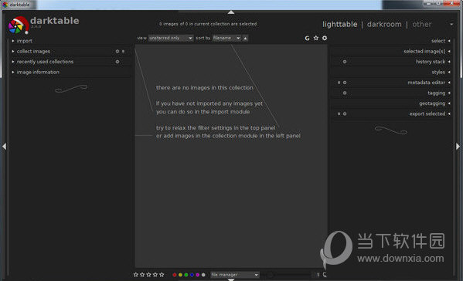Expand the image information module

[x=70, y=72]
